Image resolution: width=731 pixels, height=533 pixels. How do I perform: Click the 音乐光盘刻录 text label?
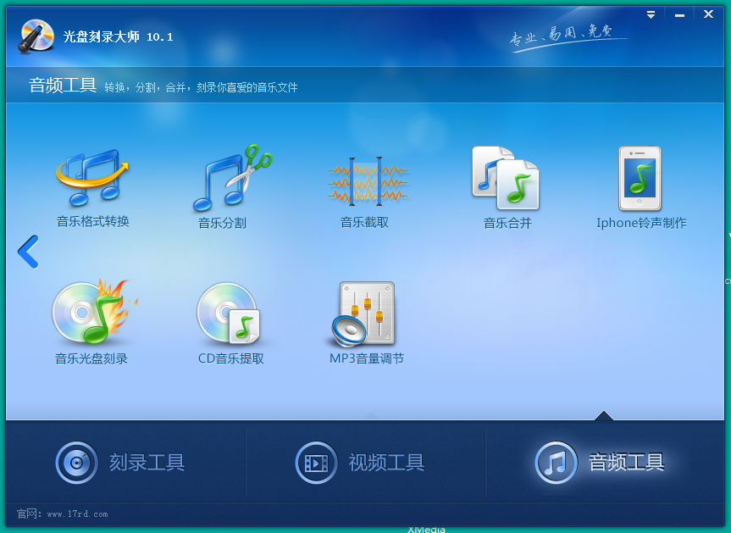click(91, 358)
